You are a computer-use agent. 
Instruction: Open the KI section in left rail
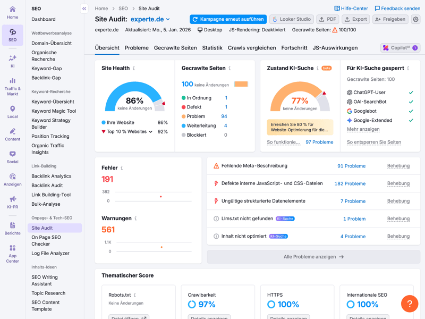[x=12, y=61]
